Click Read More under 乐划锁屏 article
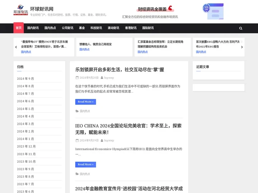This screenshot has height=193, width=258. click(86, 102)
